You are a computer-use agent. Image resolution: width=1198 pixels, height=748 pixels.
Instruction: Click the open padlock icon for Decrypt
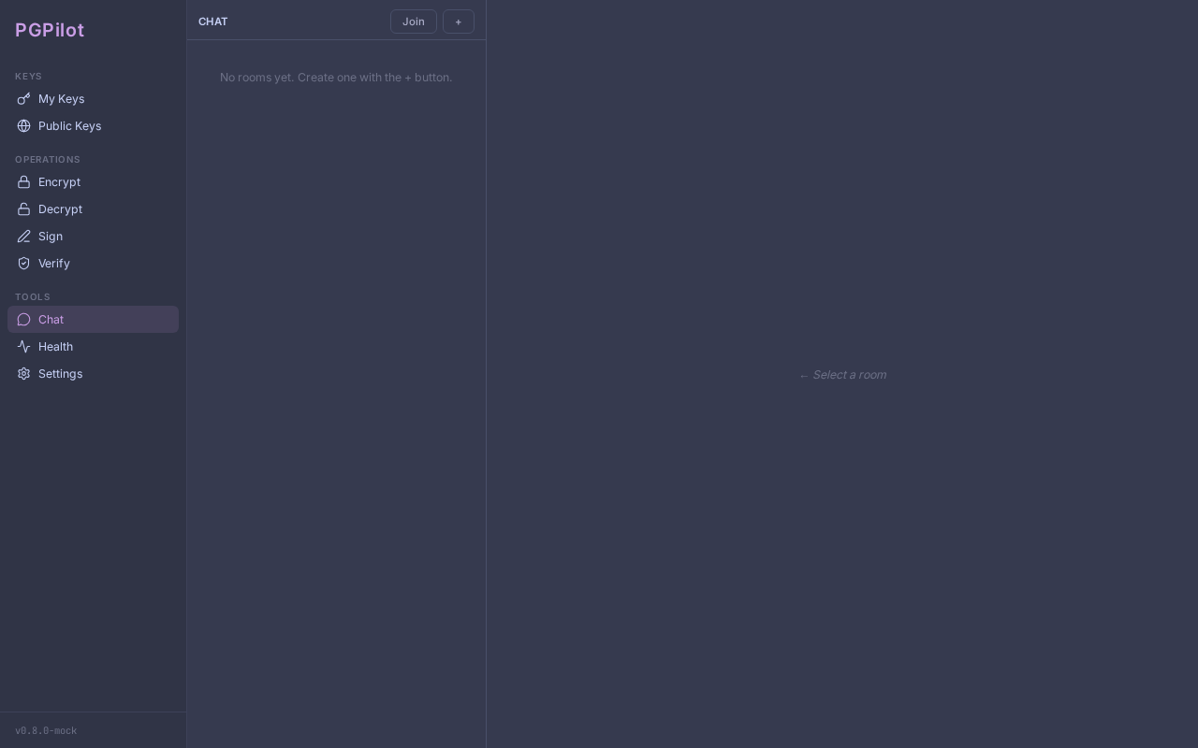(23, 209)
